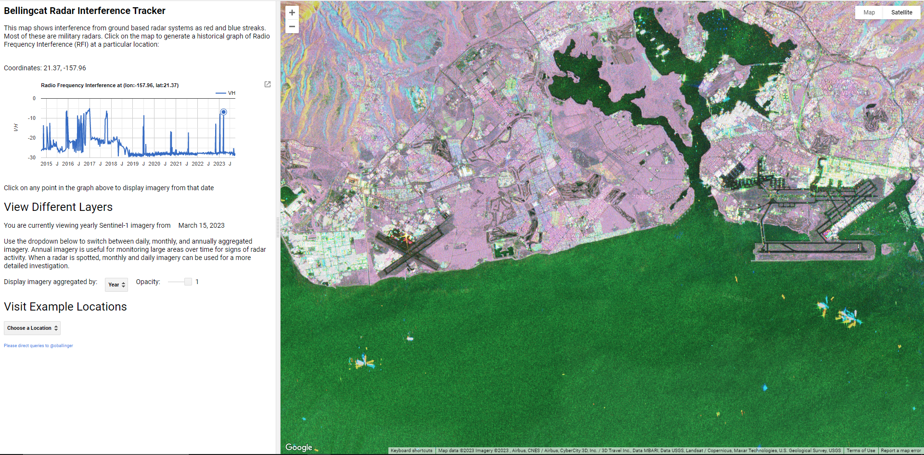Zoom out of the map
The height and width of the screenshot is (455, 924).
(x=292, y=26)
